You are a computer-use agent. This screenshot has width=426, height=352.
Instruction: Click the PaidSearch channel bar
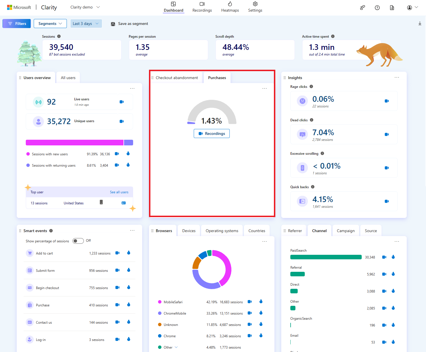(326, 257)
